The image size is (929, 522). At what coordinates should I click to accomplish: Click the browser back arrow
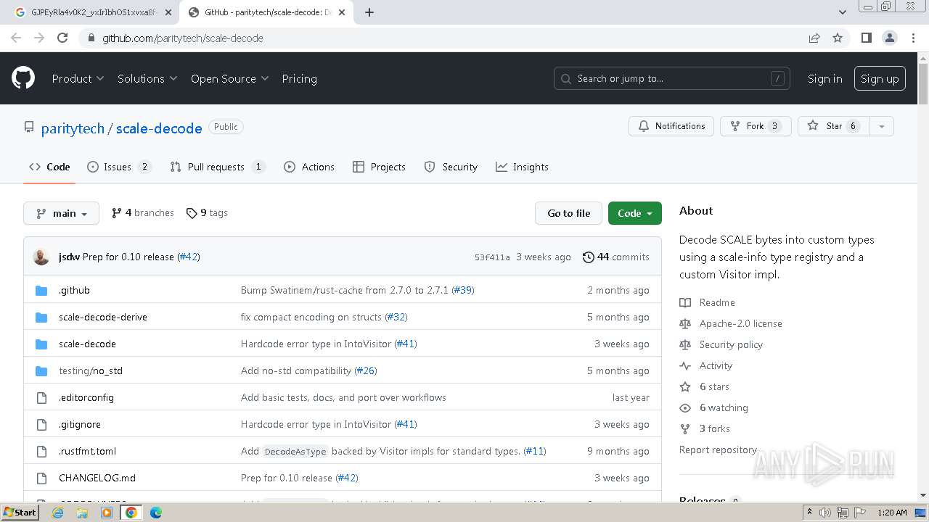[16, 38]
